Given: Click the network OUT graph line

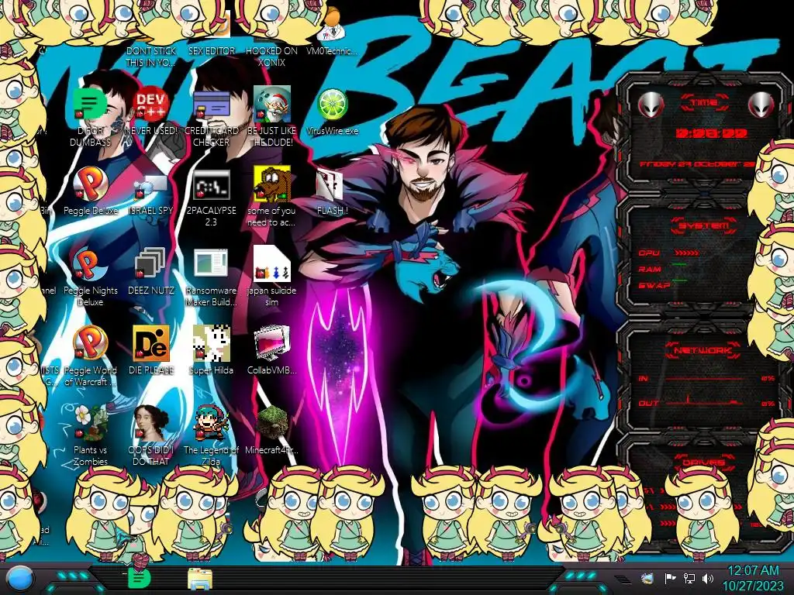Looking at the screenshot, I should 704,402.
